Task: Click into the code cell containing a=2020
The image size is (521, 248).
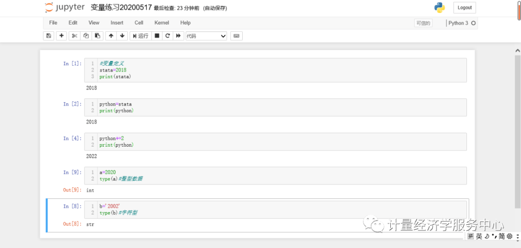Action: [275, 176]
